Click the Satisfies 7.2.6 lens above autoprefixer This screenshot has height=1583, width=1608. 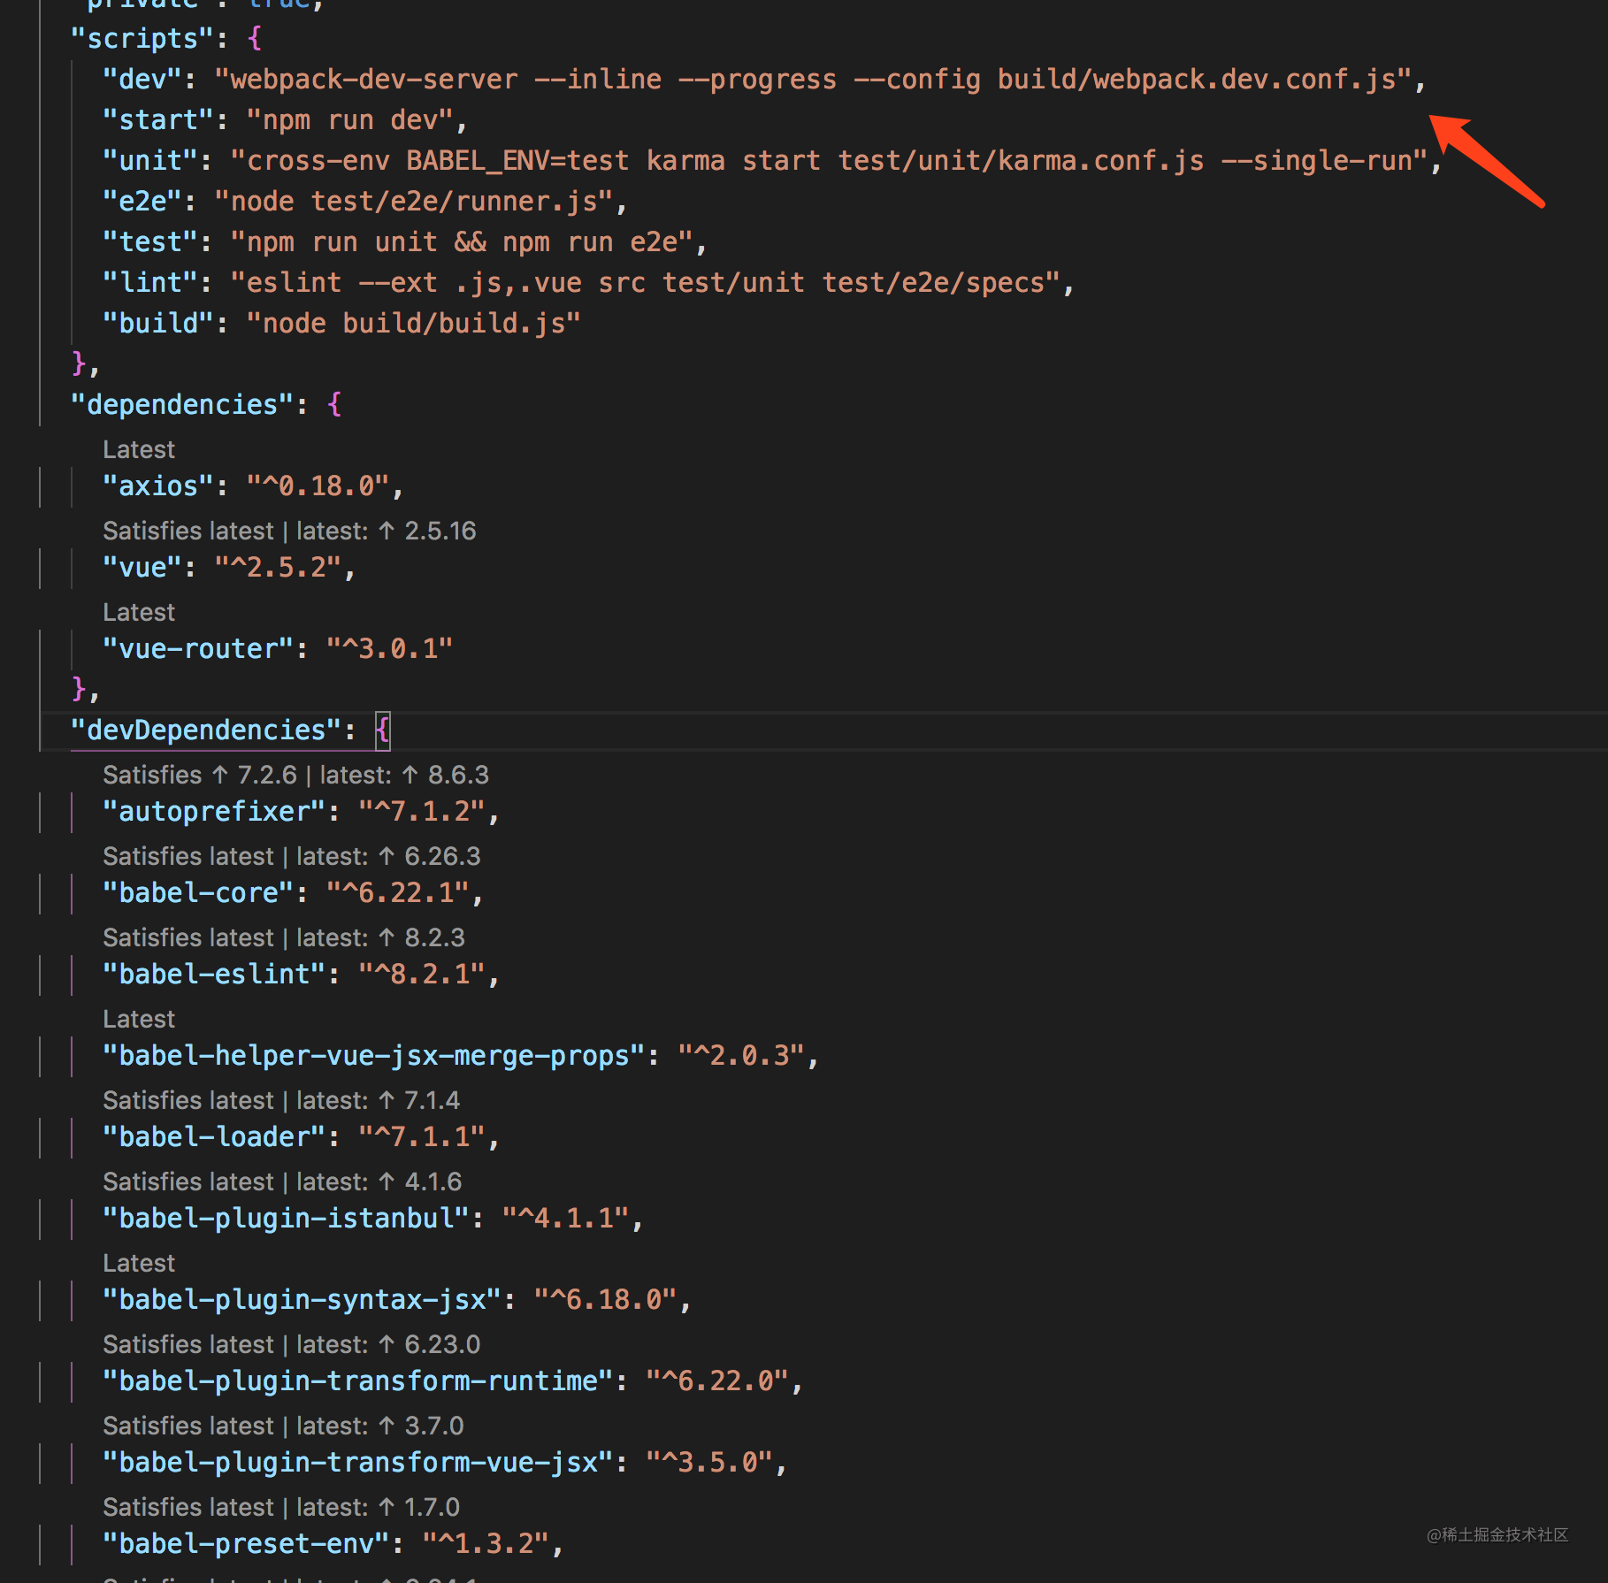[x=295, y=776]
